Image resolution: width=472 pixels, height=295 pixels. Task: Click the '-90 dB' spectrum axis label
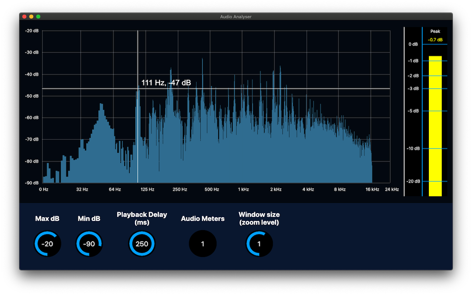coord(32,183)
